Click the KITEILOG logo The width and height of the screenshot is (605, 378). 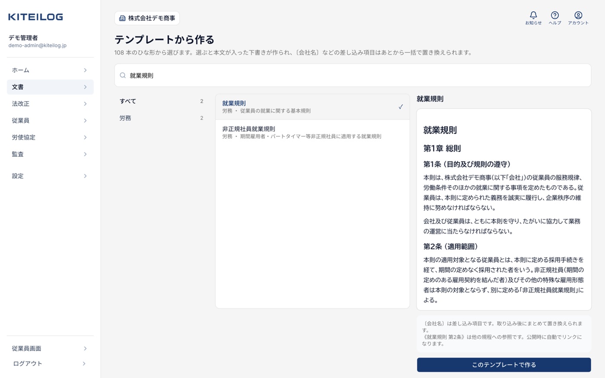point(35,17)
